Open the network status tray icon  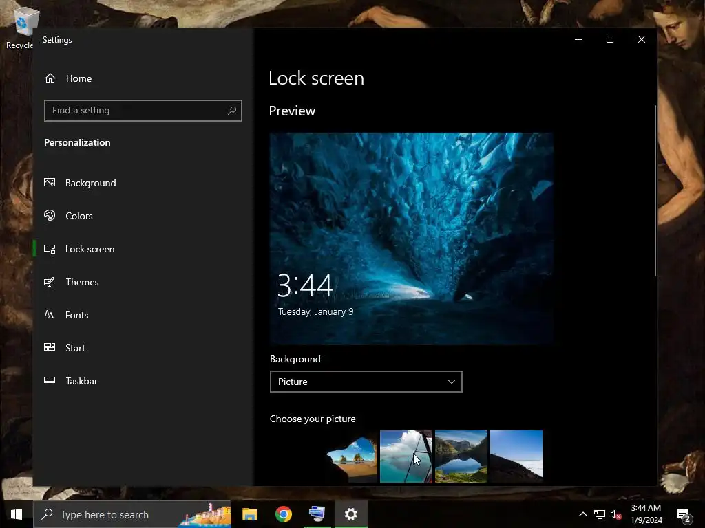tap(600, 514)
